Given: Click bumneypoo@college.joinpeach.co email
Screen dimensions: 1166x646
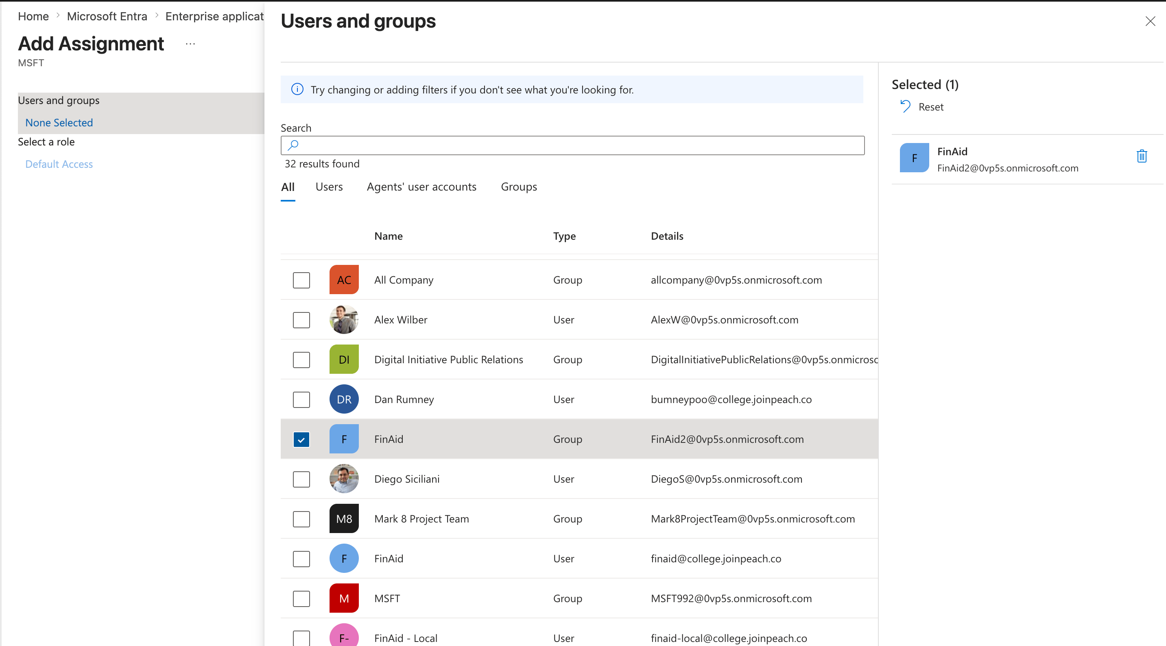Looking at the screenshot, I should [x=731, y=399].
